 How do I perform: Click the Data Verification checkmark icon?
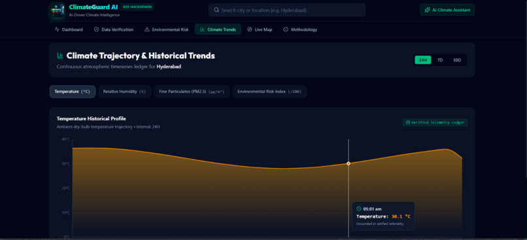click(x=97, y=29)
